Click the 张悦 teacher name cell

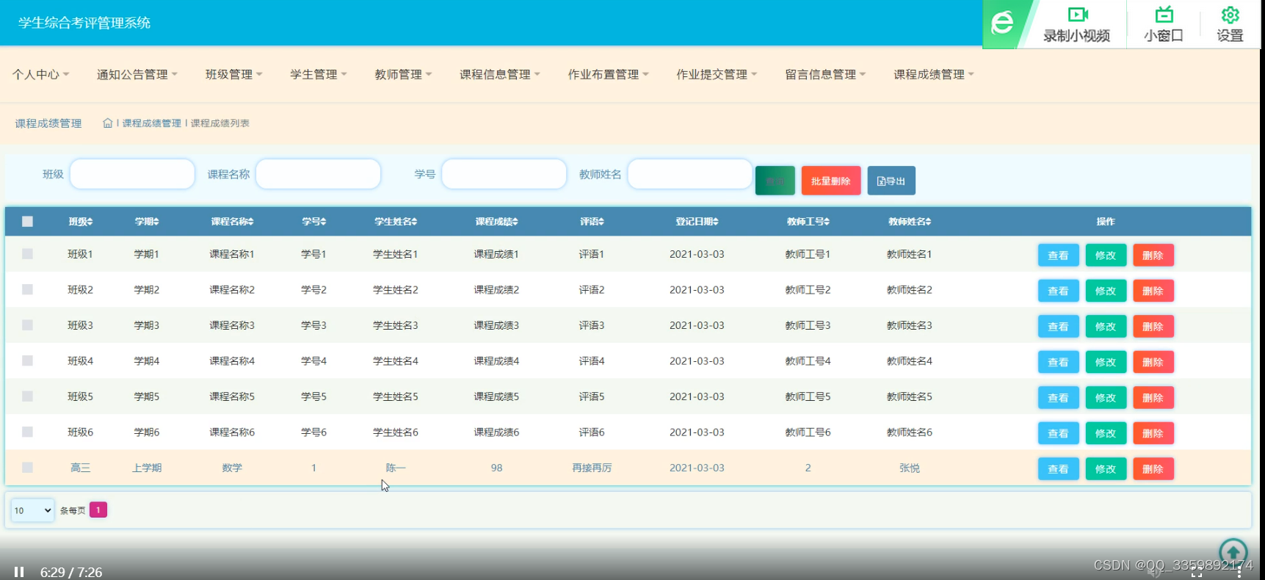[x=909, y=468]
